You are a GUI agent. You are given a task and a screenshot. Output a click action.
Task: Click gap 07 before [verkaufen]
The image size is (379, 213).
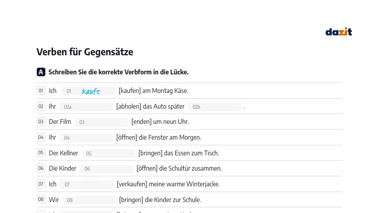(86, 184)
